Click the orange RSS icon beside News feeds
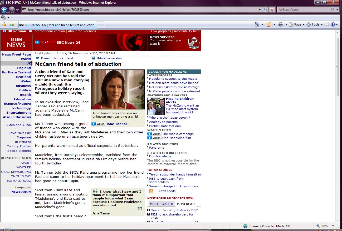 coord(151,191)
